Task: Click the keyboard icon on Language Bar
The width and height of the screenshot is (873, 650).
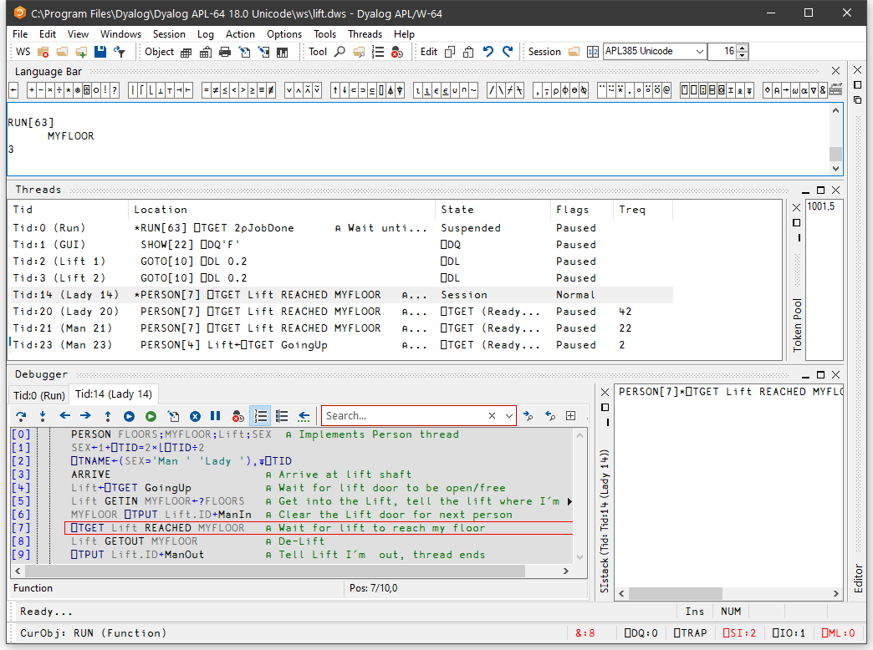Action: (x=835, y=90)
